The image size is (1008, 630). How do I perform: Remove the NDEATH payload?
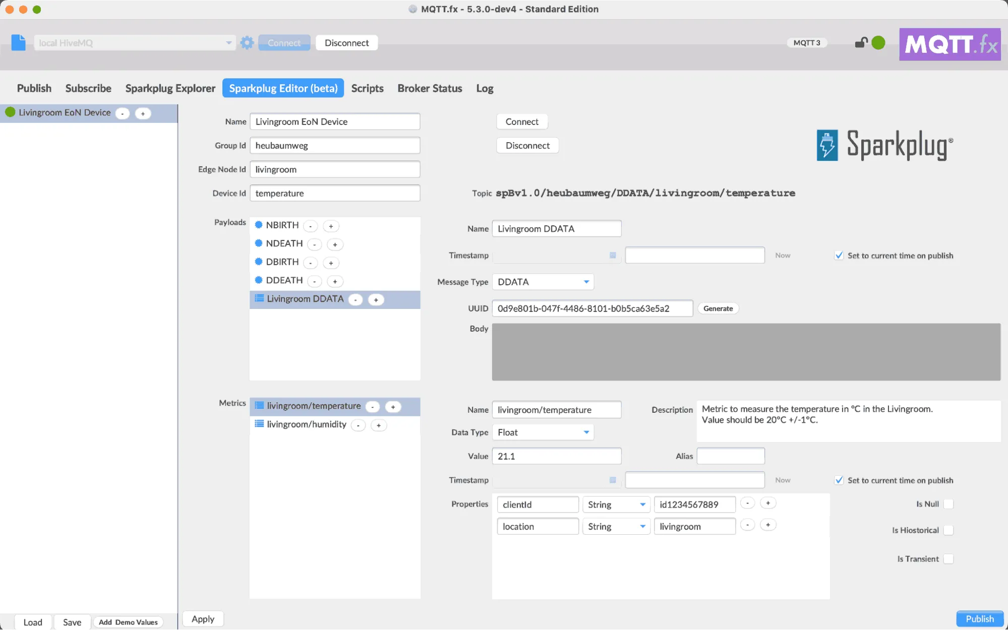(315, 244)
